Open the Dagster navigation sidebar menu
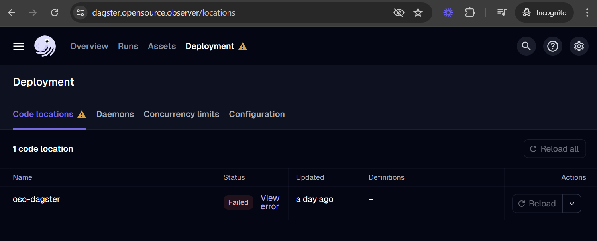 (18, 46)
